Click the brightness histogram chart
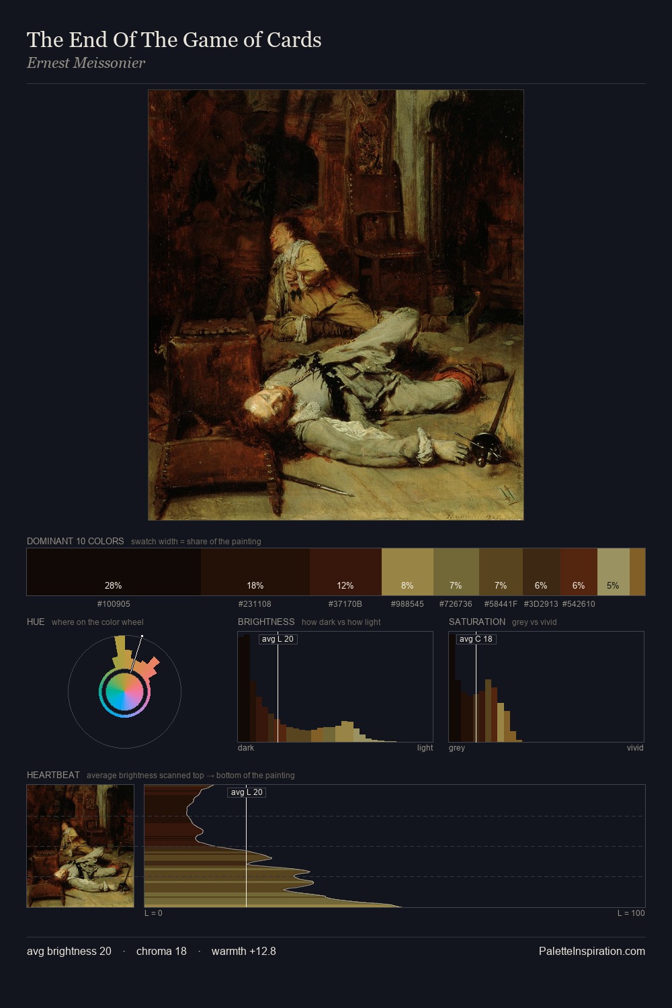The width and height of the screenshot is (672, 1008). coord(335,687)
